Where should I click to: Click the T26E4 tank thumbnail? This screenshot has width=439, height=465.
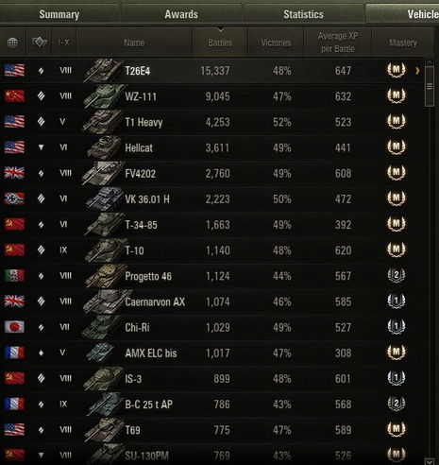point(103,71)
